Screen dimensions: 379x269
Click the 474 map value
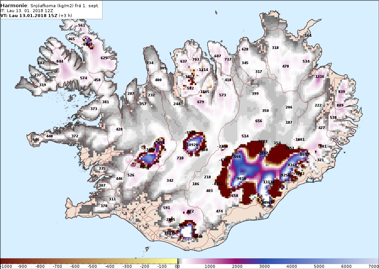(219, 211)
